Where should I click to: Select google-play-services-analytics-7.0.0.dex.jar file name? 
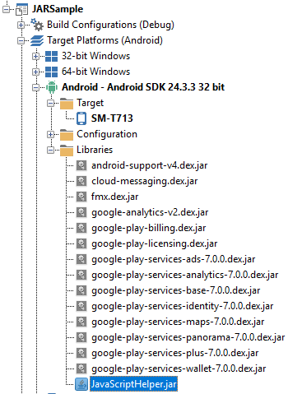click(x=185, y=275)
